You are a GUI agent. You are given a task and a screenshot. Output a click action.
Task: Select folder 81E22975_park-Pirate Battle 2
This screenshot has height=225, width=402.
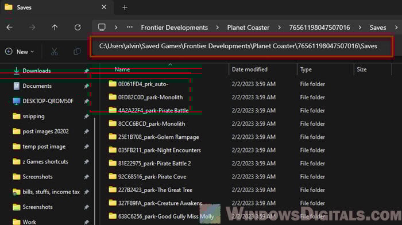click(x=154, y=164)
